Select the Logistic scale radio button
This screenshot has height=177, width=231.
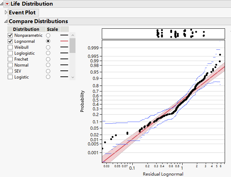(x=48, y=77)
